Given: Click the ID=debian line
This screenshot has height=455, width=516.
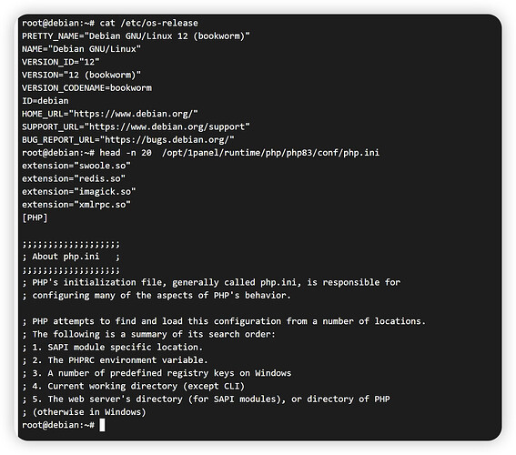Looking at the screenshot, I should (46, 101).
